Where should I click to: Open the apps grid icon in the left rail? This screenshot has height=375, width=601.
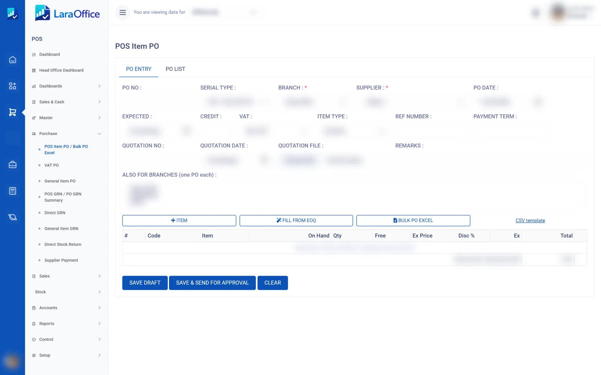click(12, 86)
